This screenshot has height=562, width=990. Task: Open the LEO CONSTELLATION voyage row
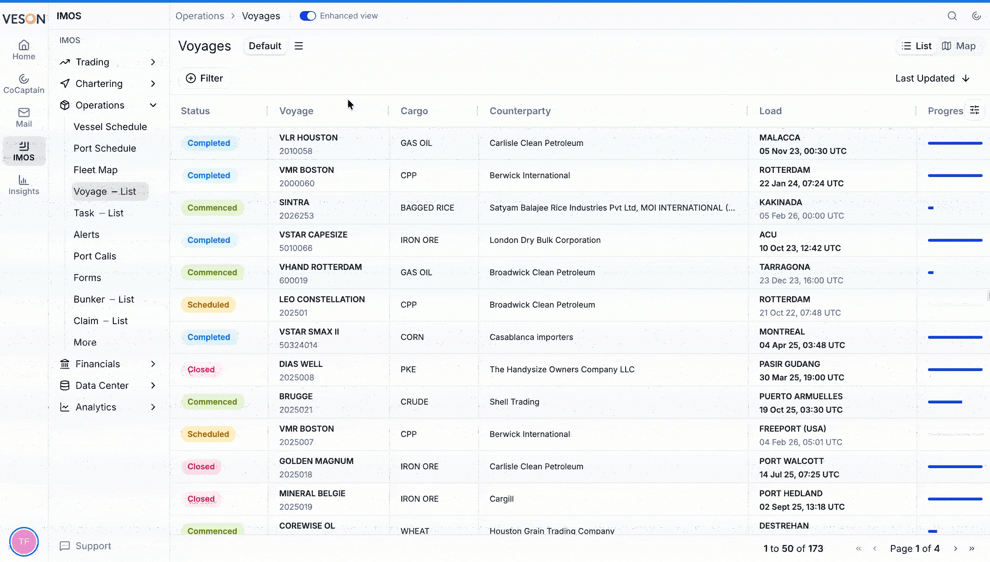[x=579, y=305]
